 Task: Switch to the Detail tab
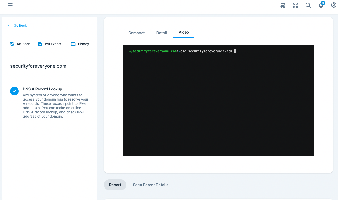click(x=162, y=33)
